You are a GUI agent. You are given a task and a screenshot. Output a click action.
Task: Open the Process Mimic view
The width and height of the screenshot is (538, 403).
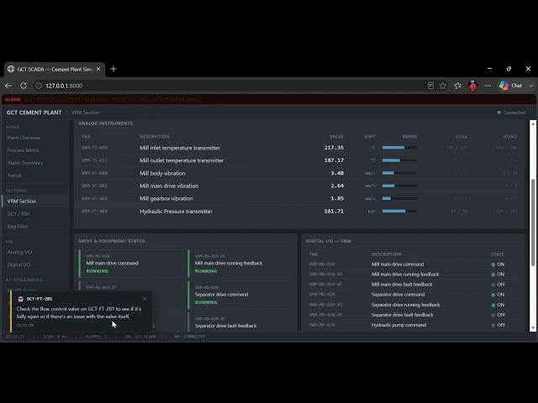click(x=24, y=150)
